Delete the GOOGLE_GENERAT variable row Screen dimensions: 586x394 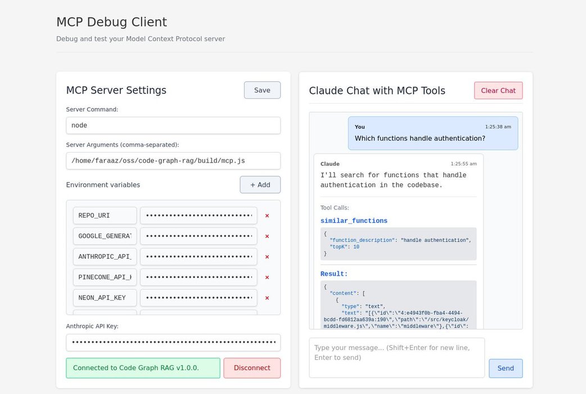[267, 236]
